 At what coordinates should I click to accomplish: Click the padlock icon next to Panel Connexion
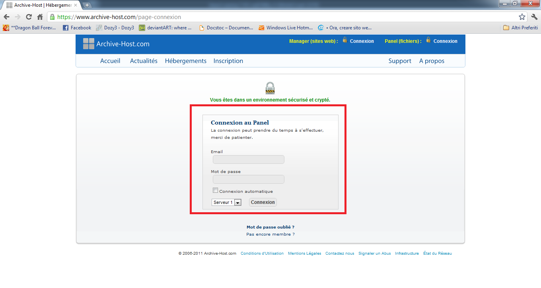(428, 40)
